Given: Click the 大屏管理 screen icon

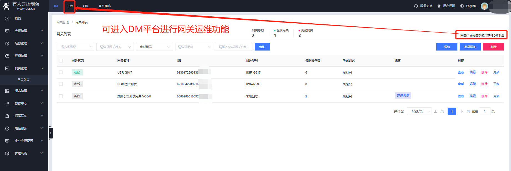Looking at the screenshot, I should coord(7,31).
